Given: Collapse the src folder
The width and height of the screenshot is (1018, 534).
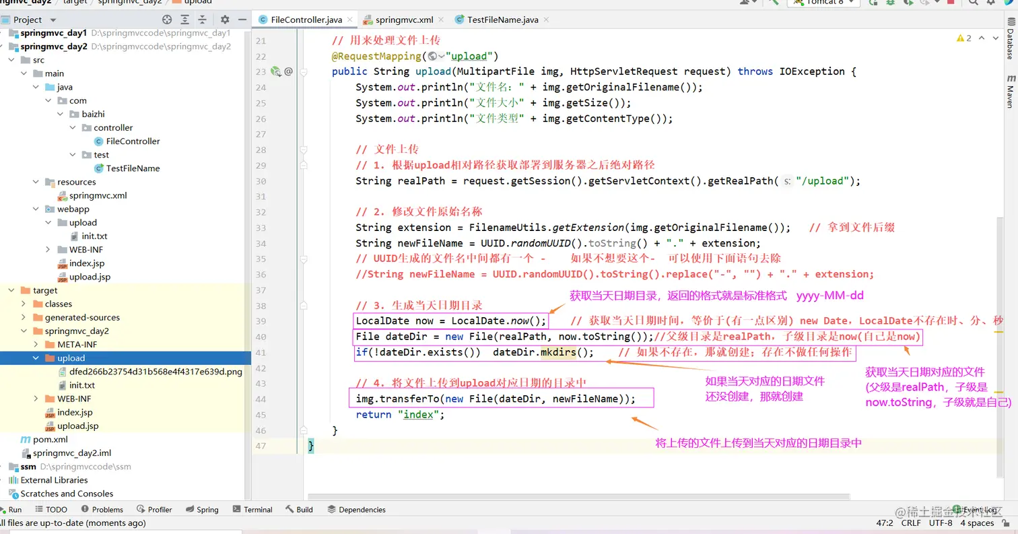Looking at the screenshot, I should [13, 60].
